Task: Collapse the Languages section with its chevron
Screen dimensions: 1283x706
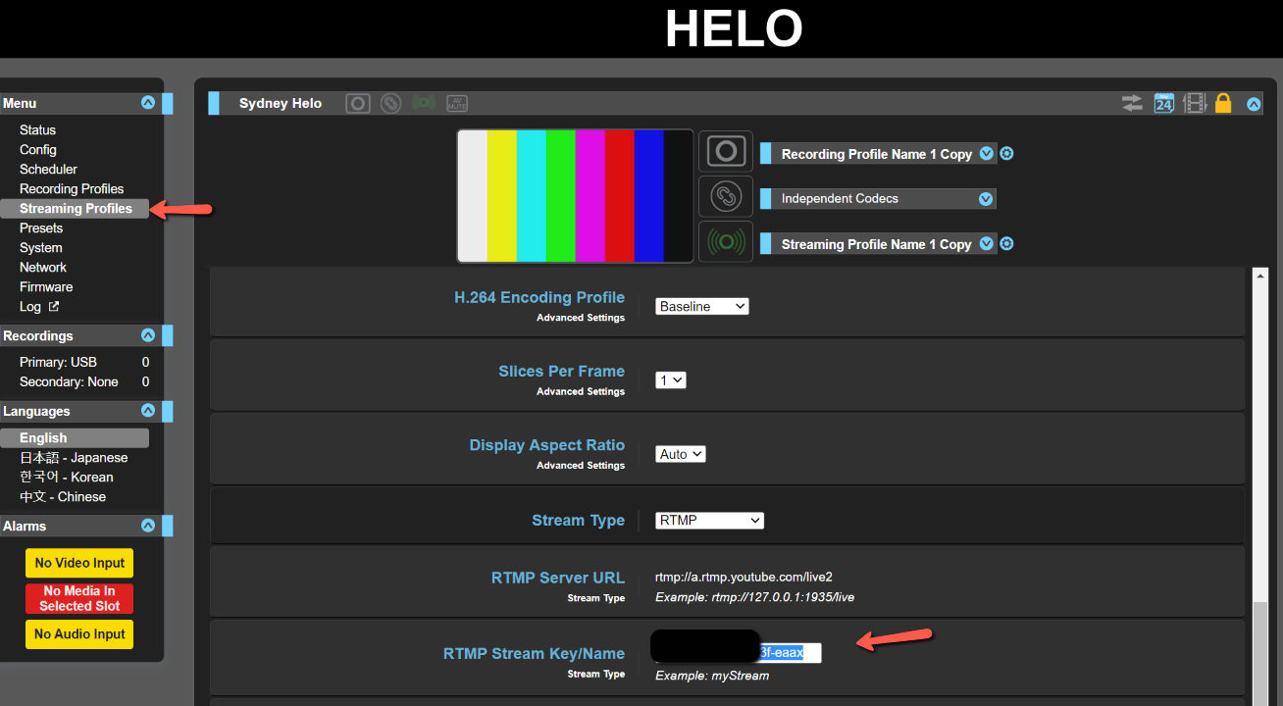Action: click(x=148, y=411)
